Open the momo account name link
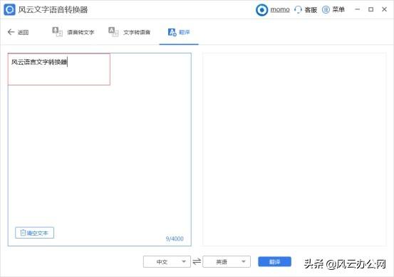This screenshot has height=277, width=394. point(280,9)
